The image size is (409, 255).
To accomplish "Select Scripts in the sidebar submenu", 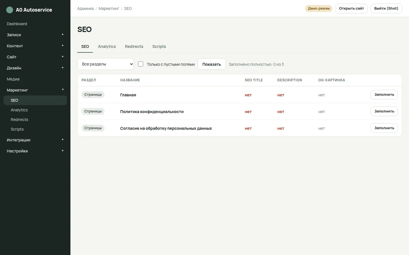I will [x=35, y=129].
